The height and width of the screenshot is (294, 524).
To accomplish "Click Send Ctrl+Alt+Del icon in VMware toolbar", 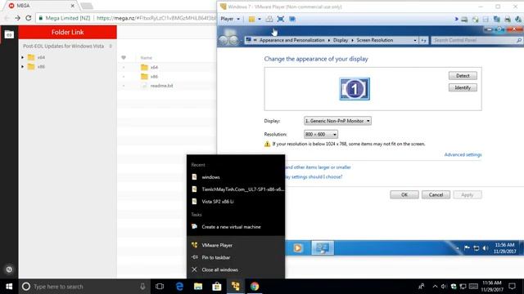I will (x=269, y=20).
